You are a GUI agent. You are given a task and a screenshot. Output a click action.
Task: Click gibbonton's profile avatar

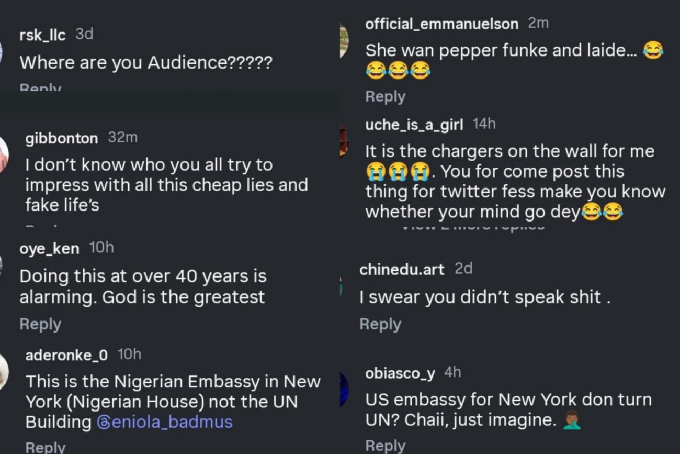point(3,154)
